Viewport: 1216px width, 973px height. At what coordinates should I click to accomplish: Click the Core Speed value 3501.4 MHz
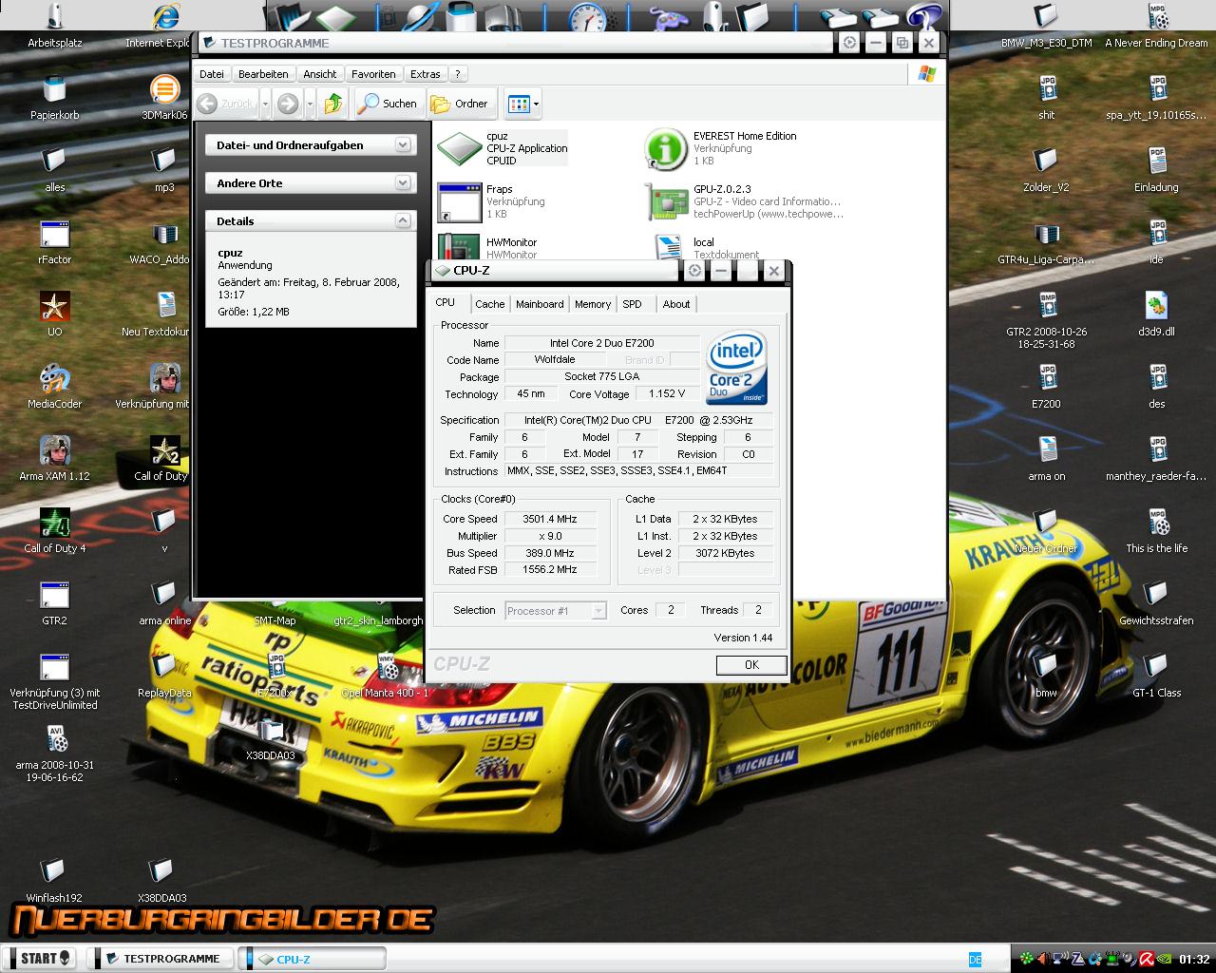550,519
